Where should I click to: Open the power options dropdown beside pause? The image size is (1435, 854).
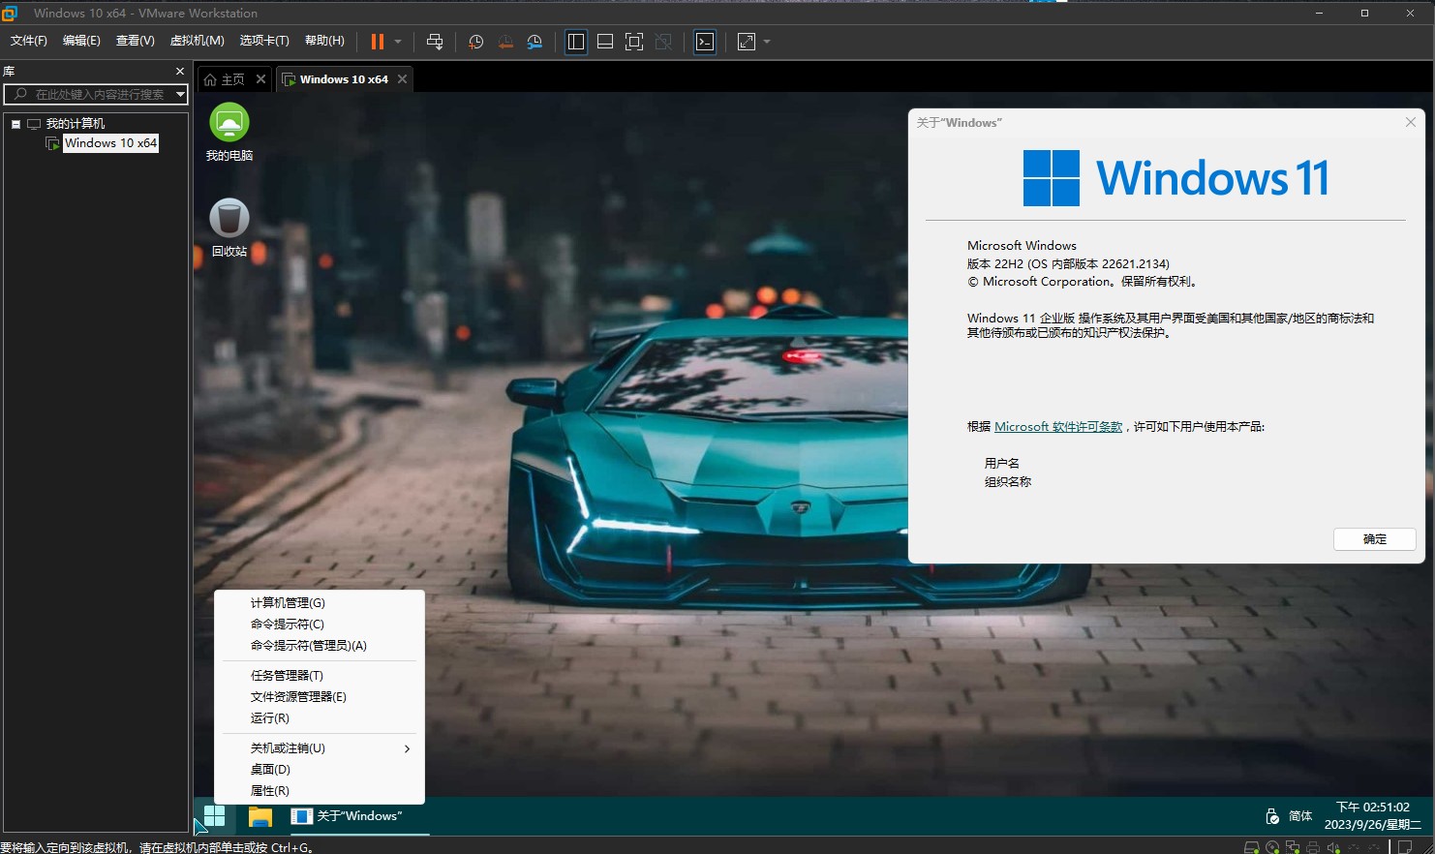click(x=398, y=42)
